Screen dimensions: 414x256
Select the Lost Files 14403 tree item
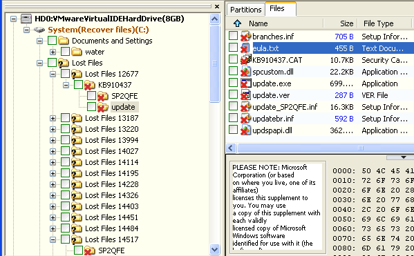112,206
